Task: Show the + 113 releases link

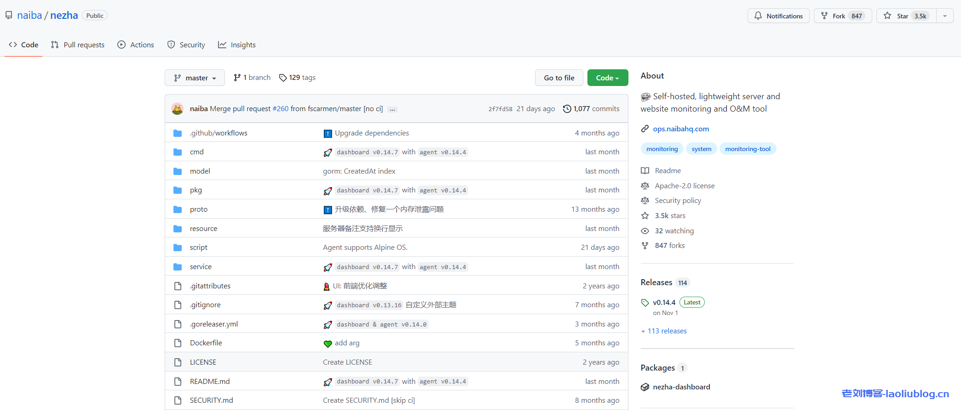Action: pyautogui.click(x=664, y=331)
